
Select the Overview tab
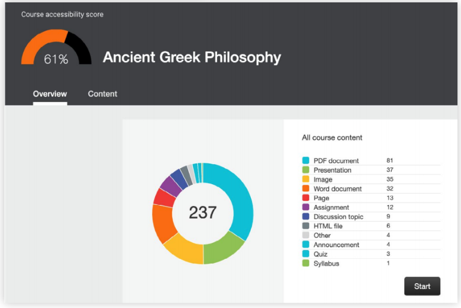click(x=50, y=94)
